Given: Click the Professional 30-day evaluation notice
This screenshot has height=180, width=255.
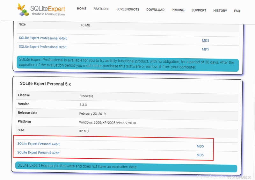Looking at the screenshot, I should [128, 64].
